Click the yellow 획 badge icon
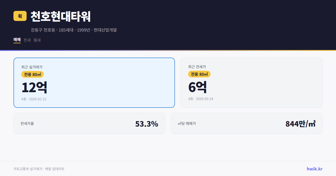Image resolution: width=336 pixels, height=176 pixels. pyautogui.click(x=19, y=16)
